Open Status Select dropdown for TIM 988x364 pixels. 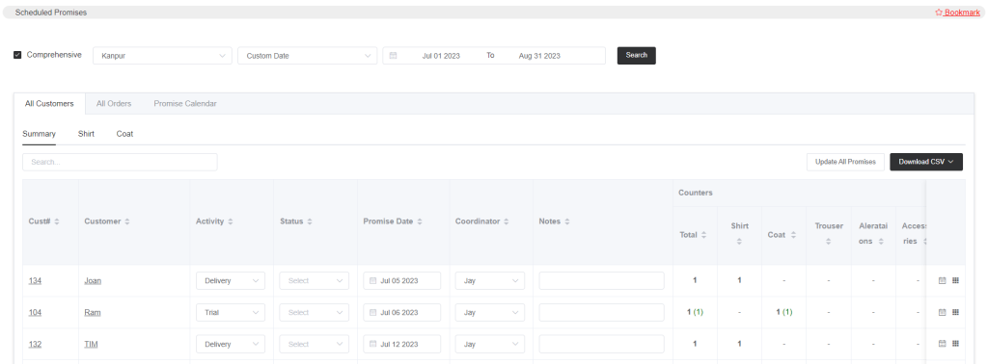pyautogui.click(x=315, y=344)
